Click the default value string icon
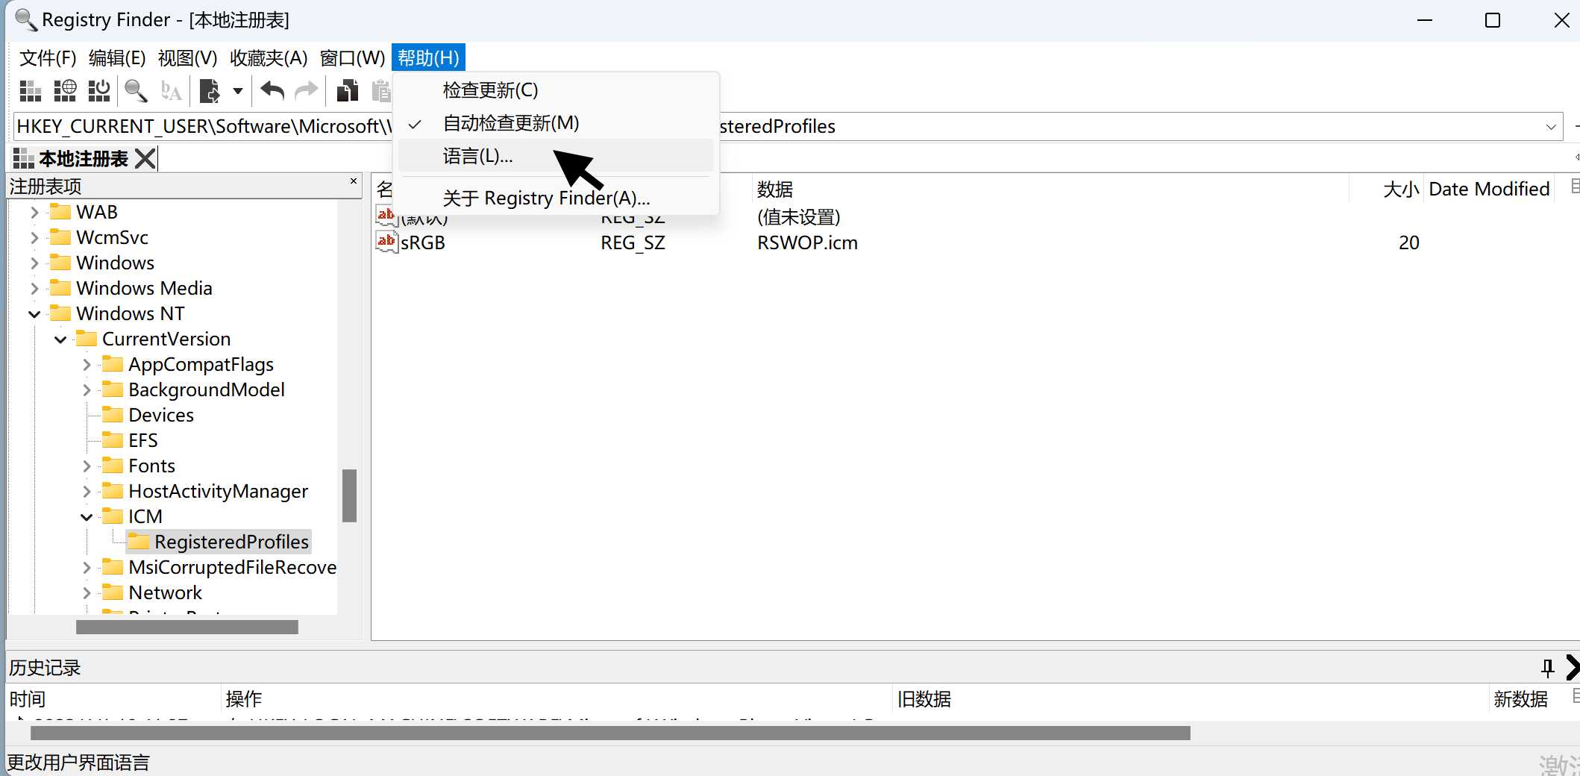1580x776 pixels. pyautogui.click(x=386, y=217)
